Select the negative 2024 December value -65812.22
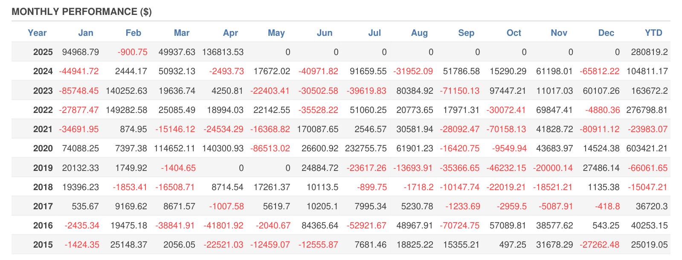This screenshot has height=260, width=682. tap(599, 71)
